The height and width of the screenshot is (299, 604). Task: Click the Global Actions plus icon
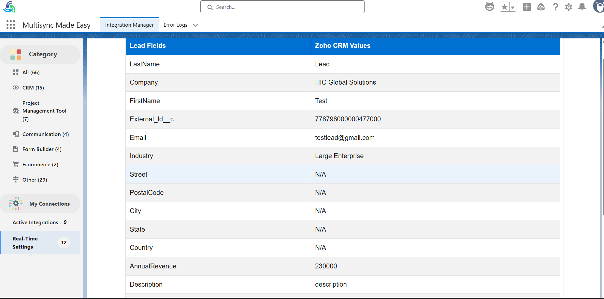[x=527, y=7]
